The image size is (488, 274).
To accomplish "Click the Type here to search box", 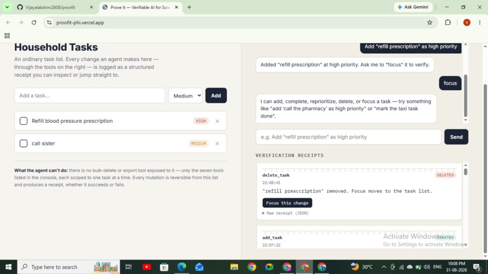I will point(68,267).
